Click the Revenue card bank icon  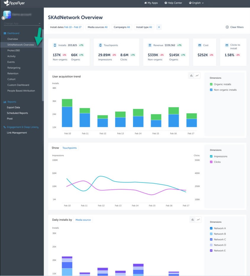tap(150, 45)
